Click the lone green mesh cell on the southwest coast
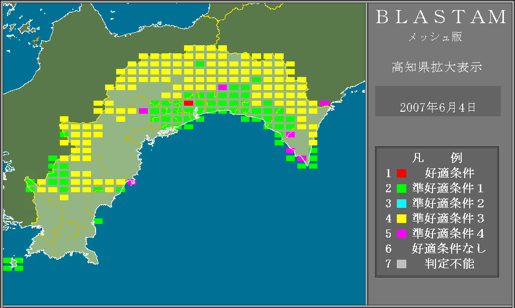Image resolution: width=515 pixels, height=308 pixels. (98, 221)
